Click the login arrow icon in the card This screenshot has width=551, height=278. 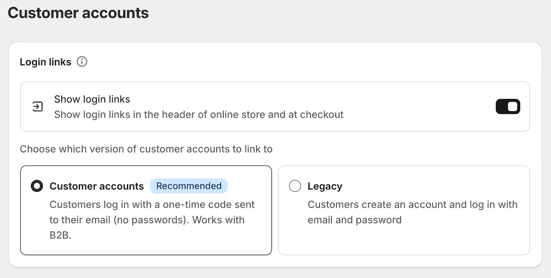tap(38, 107)
